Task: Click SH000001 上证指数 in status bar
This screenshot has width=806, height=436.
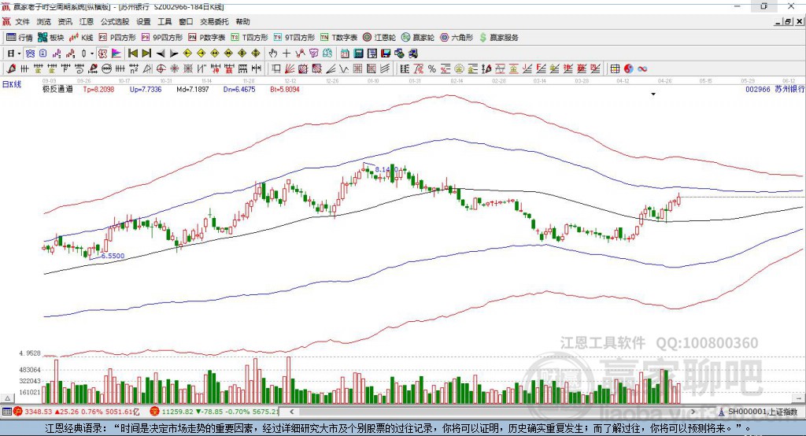Action: [762, 412]
